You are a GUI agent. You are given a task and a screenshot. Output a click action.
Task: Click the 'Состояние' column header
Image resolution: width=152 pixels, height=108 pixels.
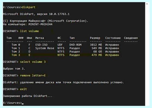click(x=113, y=38)
